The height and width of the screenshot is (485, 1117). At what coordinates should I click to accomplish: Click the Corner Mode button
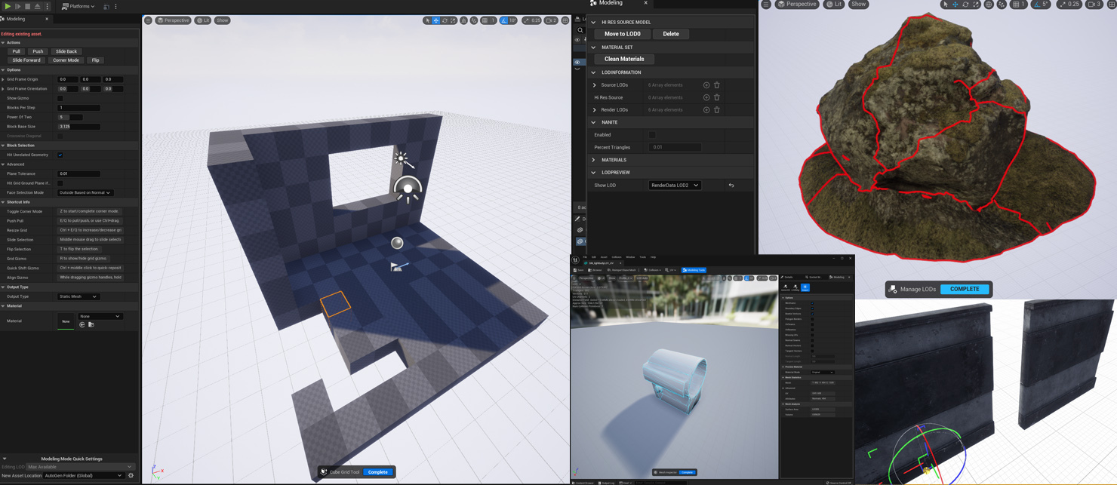coord(66,60)
